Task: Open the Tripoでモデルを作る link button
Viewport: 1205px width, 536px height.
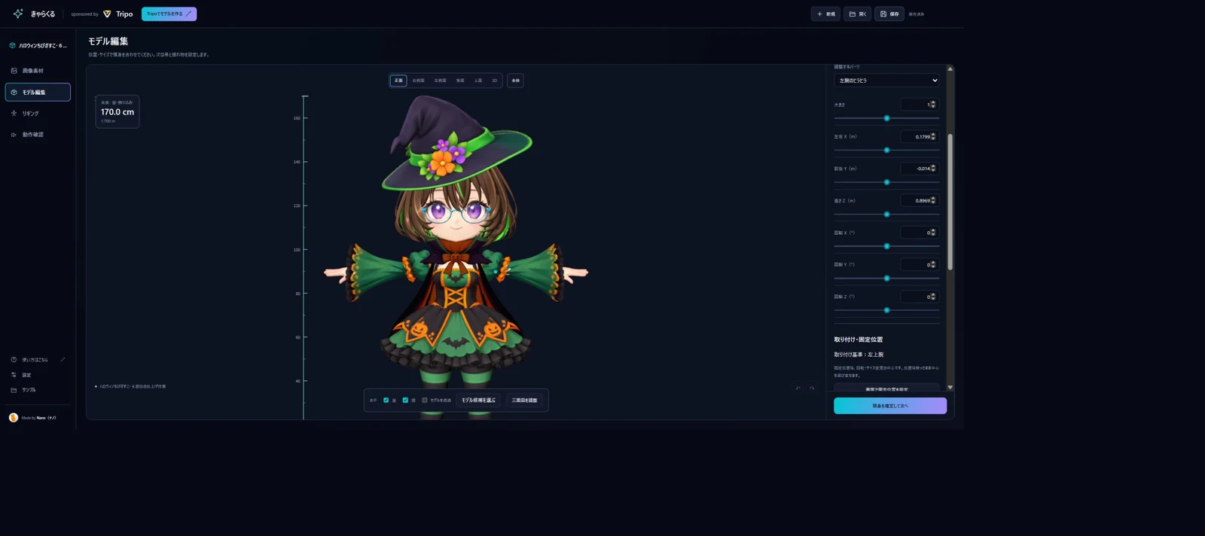Action: click(169, 14)
